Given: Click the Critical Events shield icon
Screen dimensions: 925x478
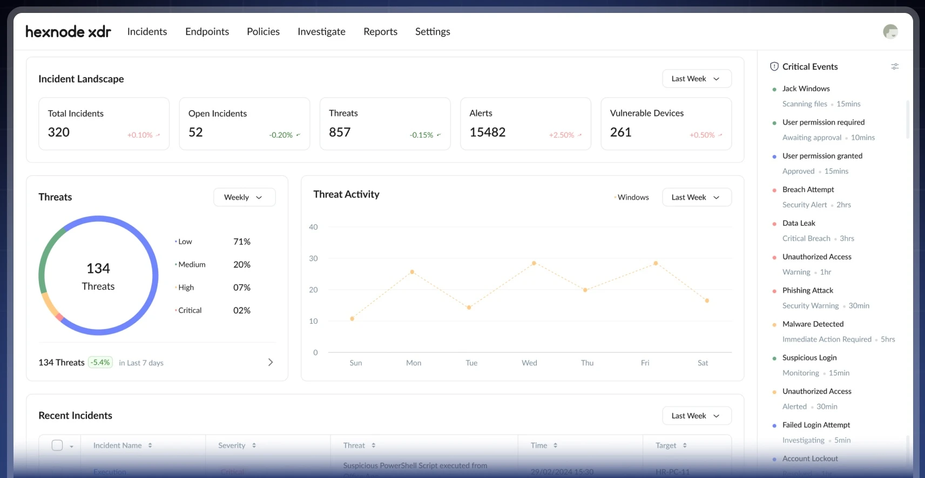Looking at the screenshot, I should (x=774, y=66).
